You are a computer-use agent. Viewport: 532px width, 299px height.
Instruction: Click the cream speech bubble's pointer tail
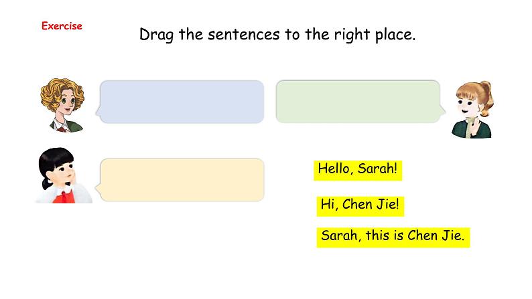98,189
